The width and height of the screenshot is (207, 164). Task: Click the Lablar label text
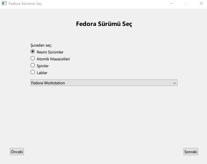42,73
